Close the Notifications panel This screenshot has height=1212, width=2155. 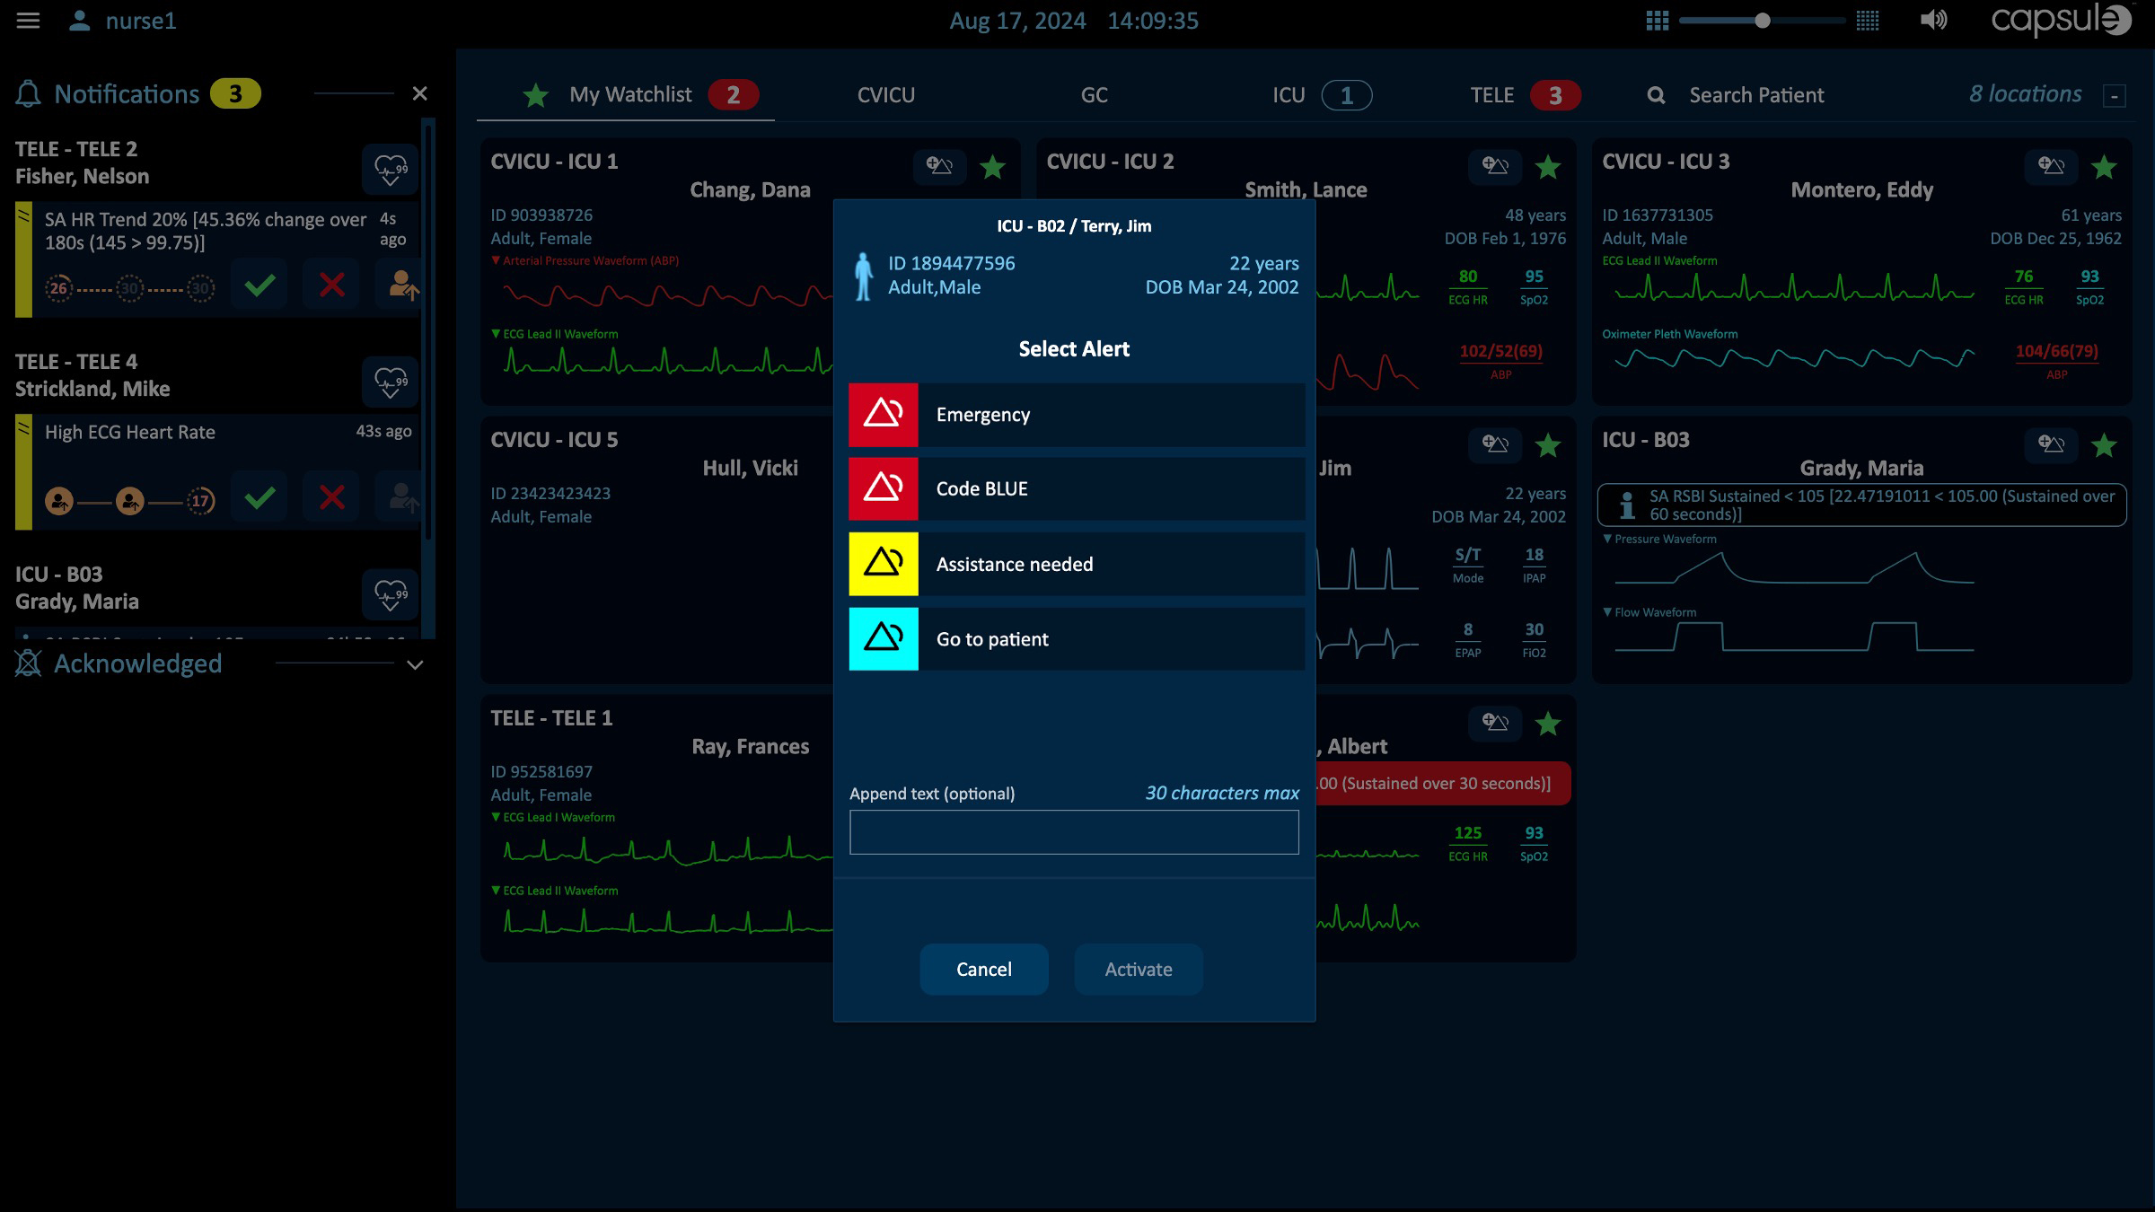pyautogui.click(x=419, y=93)
